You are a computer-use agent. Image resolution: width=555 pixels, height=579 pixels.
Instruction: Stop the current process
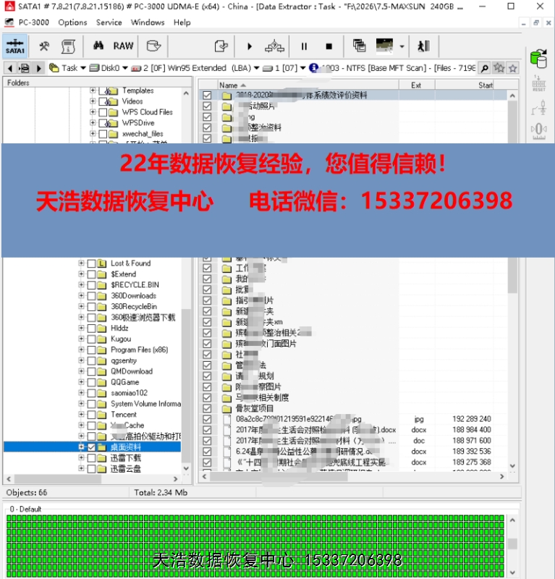coord(329,46)
